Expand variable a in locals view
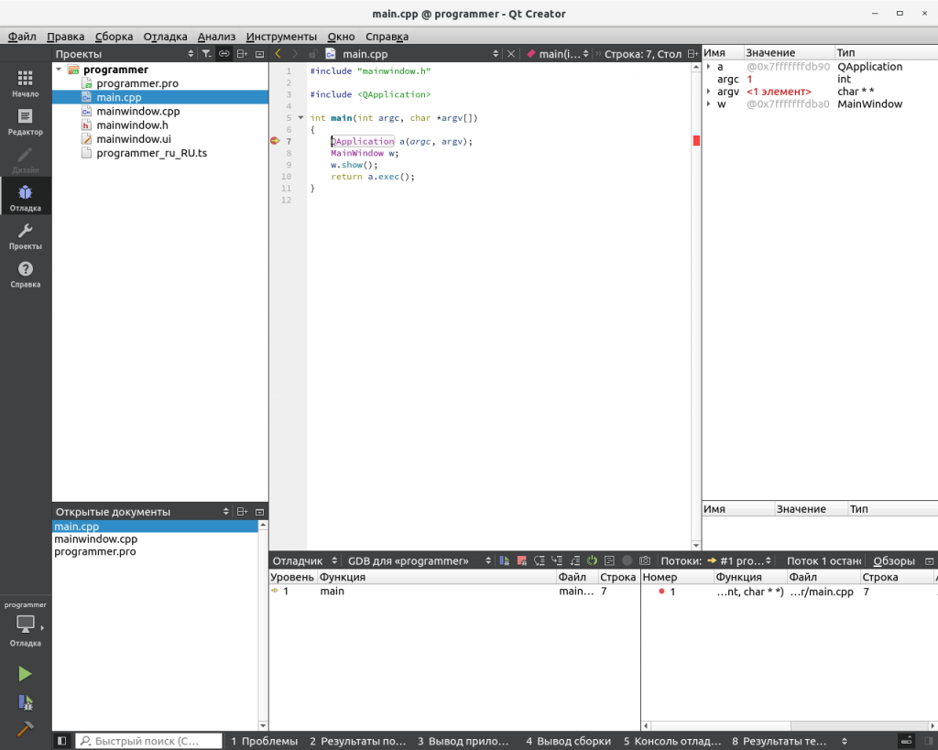 [x=709, y=66]
